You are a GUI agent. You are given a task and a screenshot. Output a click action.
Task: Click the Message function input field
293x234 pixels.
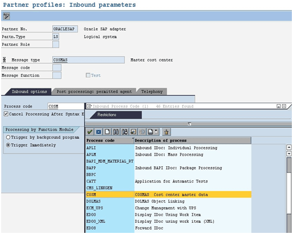pyautogui.click(x=57, y=75)
